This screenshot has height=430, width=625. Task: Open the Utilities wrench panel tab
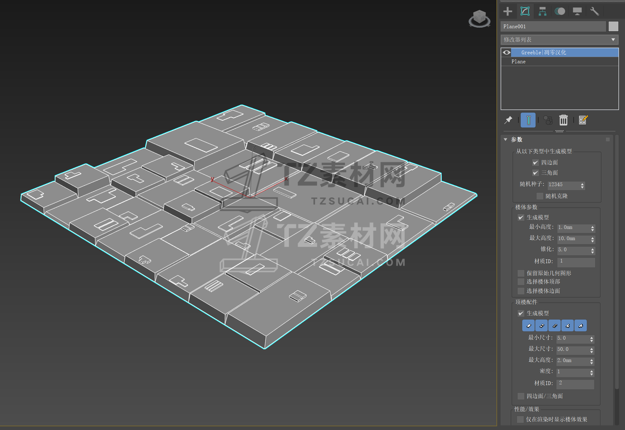(x=594, y=11)
